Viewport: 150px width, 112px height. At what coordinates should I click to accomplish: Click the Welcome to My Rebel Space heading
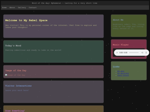click(26, 20)
